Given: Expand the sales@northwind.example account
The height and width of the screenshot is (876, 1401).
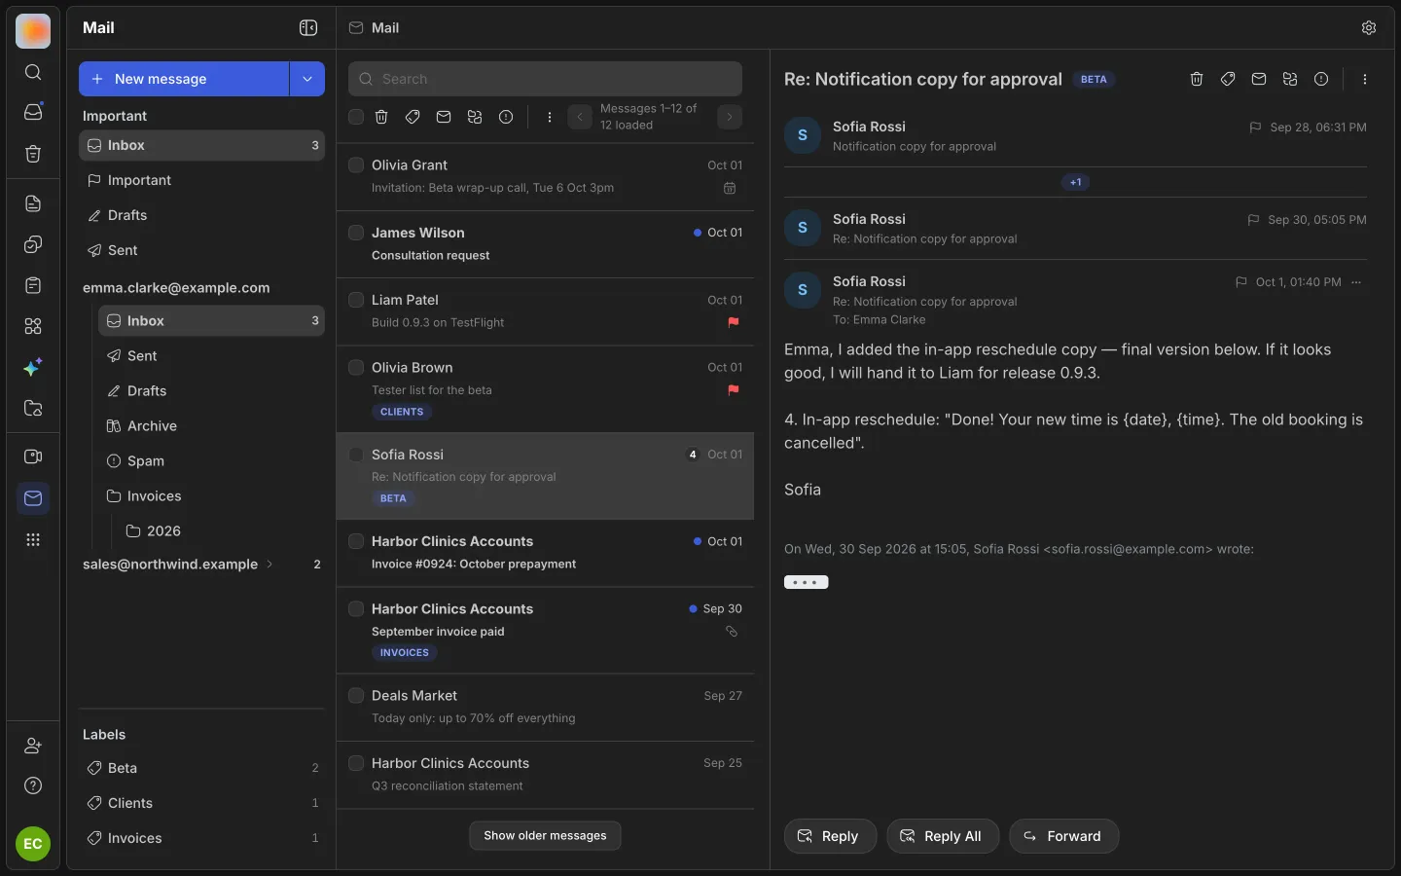Looking at the screenshot, I should pos(269,565).
